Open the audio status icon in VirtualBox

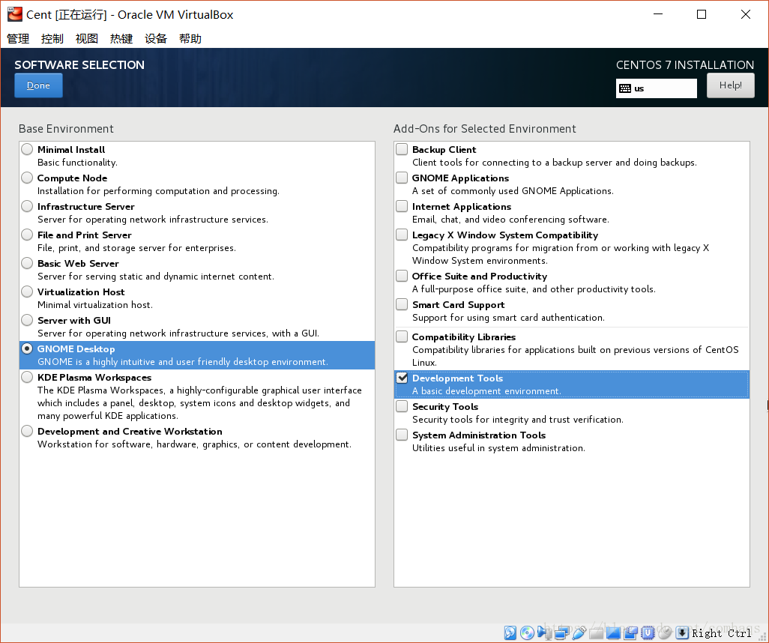pyautogui.click(x=545, y=633)
